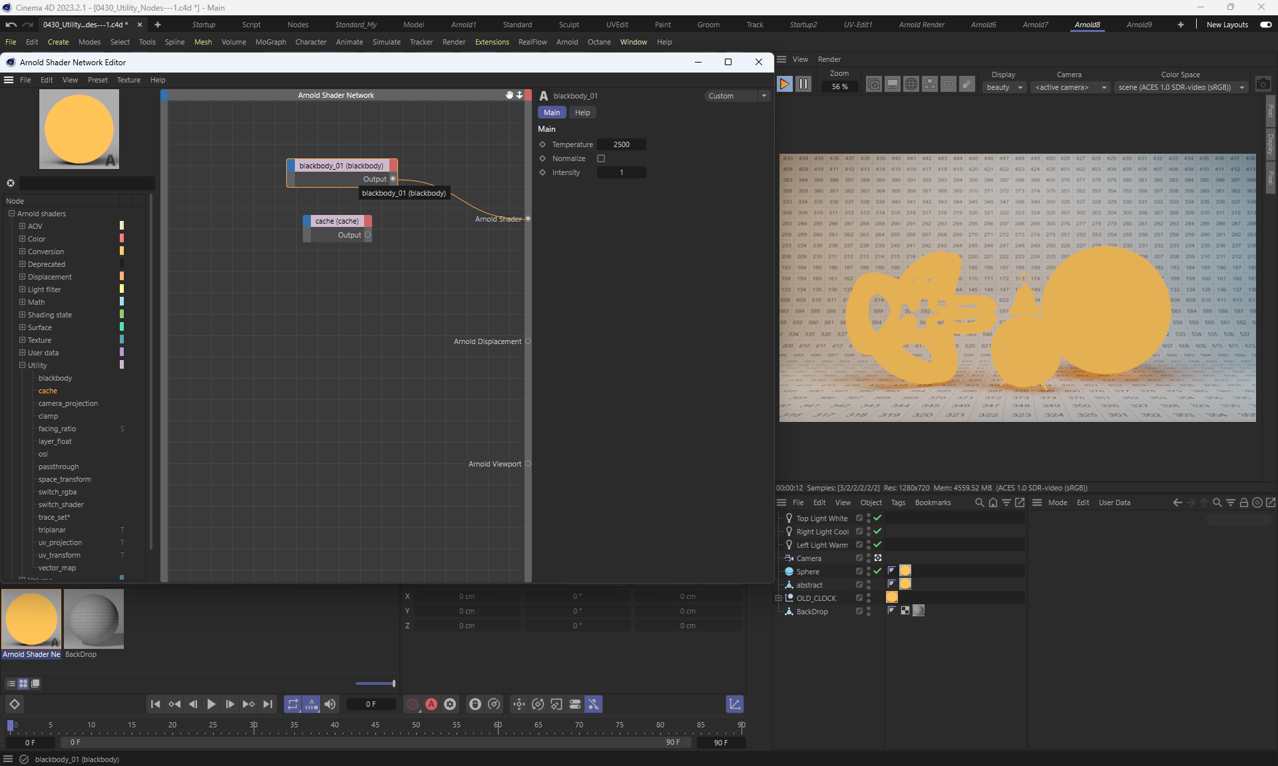
Task: Enable the Normalize checkbox
Action: pos(601,158)
